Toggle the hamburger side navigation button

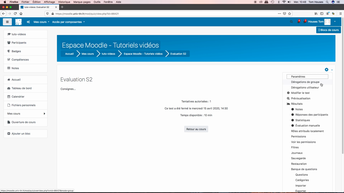click(x=7, y=22)
